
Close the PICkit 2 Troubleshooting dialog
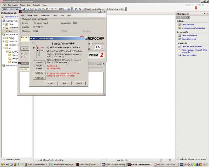click(86, 38)
